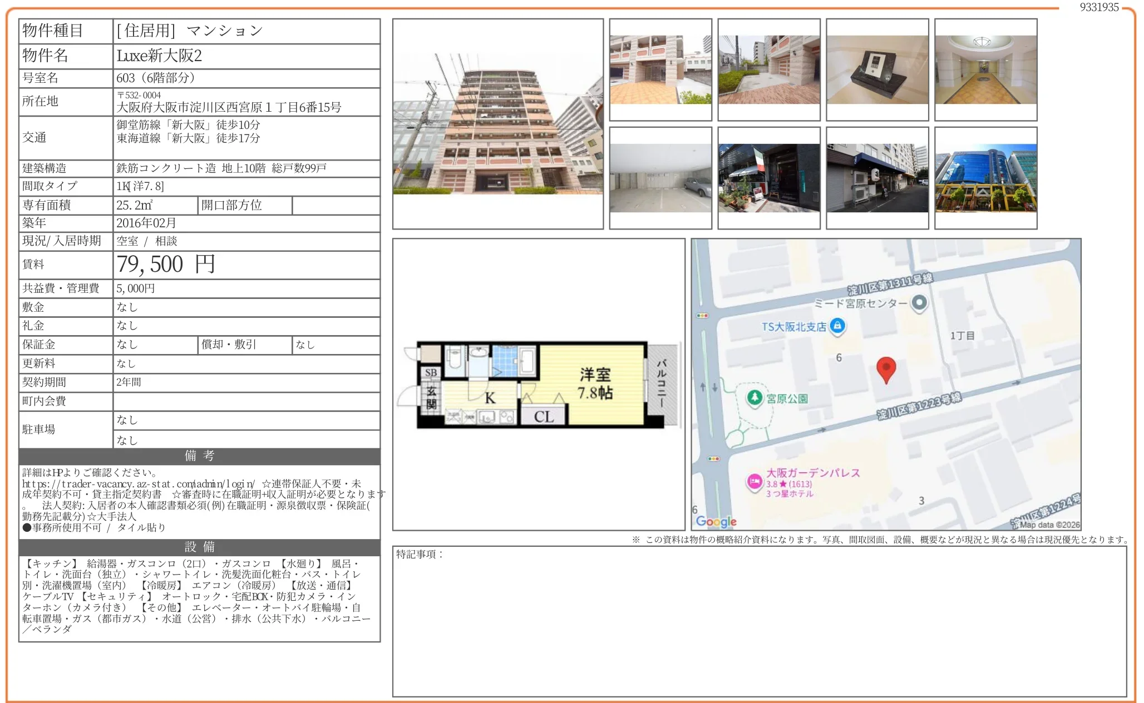
Task: Click the TS大阪北支店 blue marker icon
Action: tap(837, 326)
